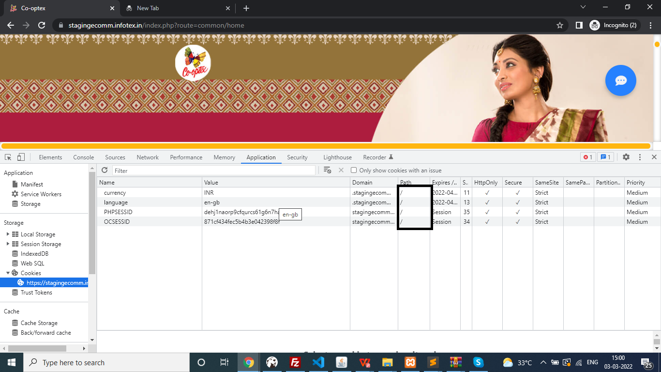Viewport: 661px width, 372px height.
Task: Open Trust Tokens in the sidebar
Action: [35, 292]
